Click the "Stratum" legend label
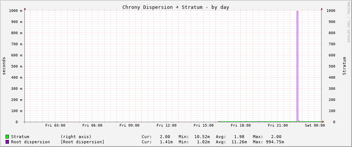 tap(20, 137)
